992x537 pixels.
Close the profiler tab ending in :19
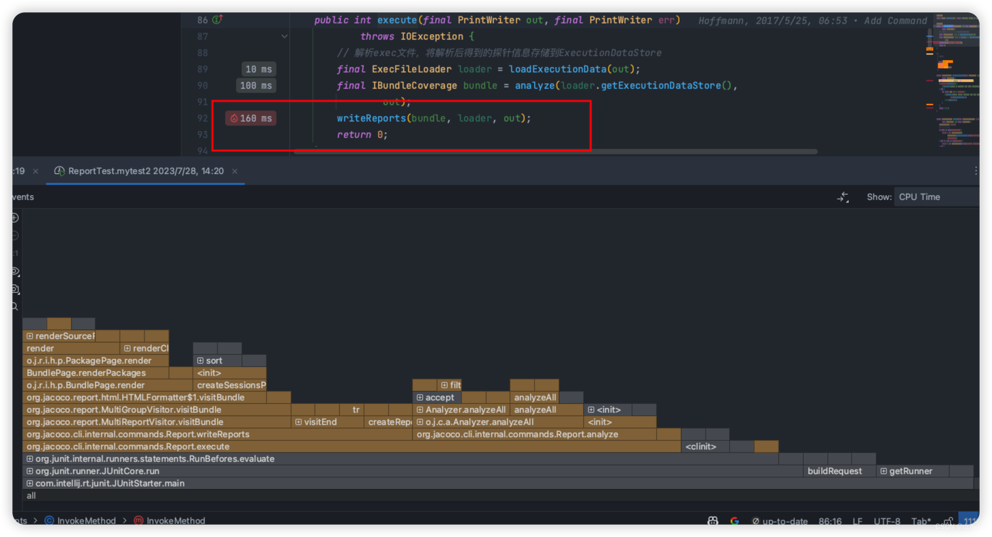point(35,171)
